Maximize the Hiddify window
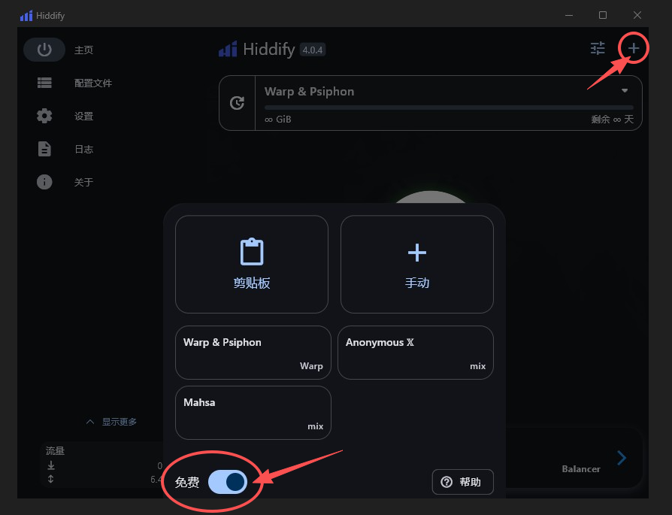 point(603,16)
